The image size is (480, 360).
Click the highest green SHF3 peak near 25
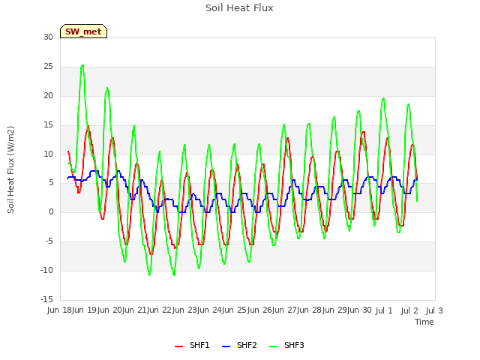click(82, 65)
